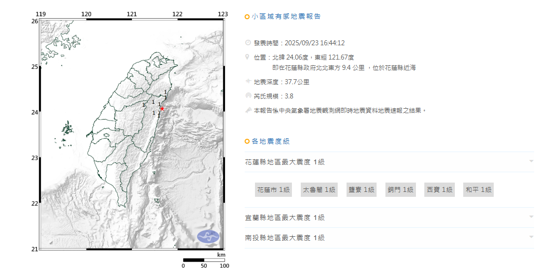
Task: Click the orange circle beside 各地震度級
Action: pos(247,142)
